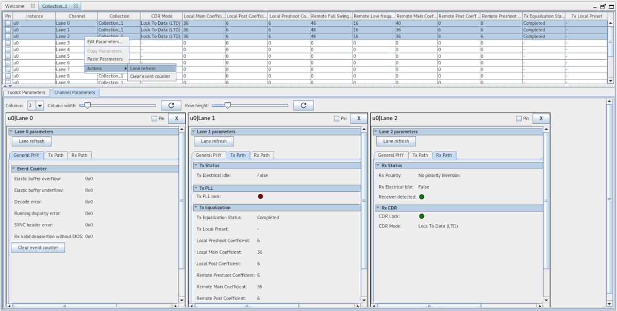Reset row height with refresh icon

point(304,105)
